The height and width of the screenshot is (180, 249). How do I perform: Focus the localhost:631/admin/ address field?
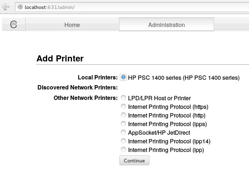(x=108, y=7)
